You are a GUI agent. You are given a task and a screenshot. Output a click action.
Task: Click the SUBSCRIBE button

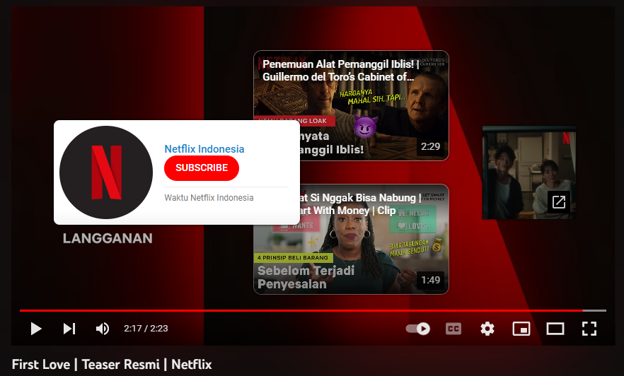202,168
